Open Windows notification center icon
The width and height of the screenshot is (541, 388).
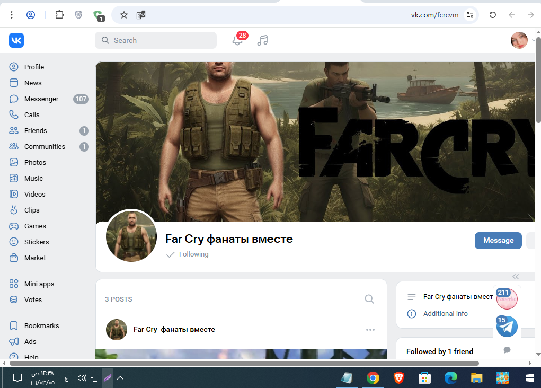(17, 378)
